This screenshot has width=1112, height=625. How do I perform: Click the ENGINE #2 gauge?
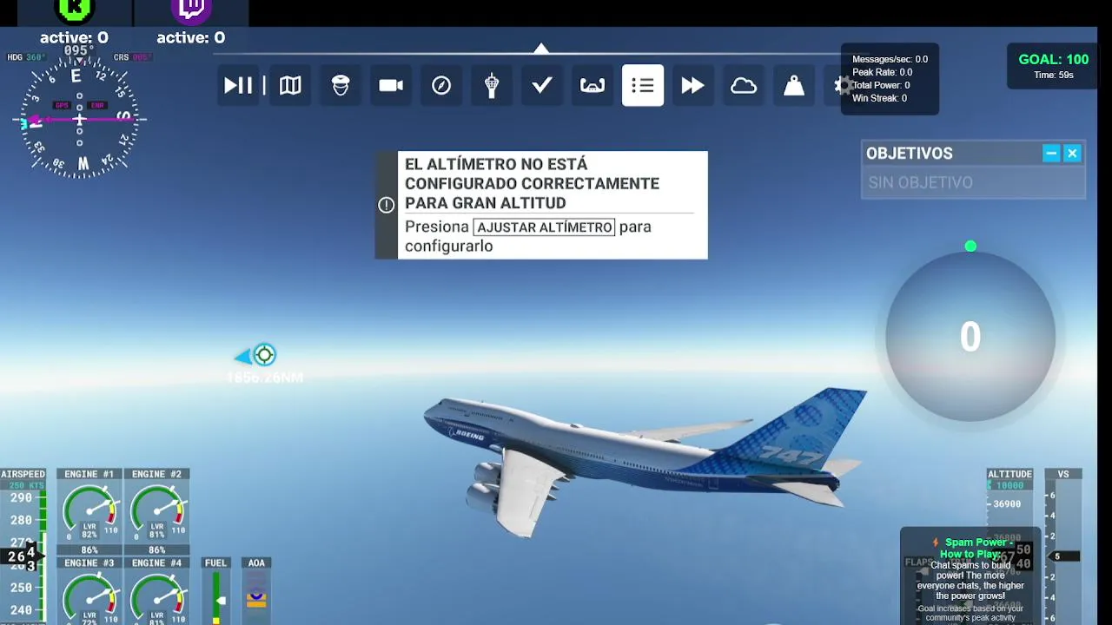pos(157,512)
